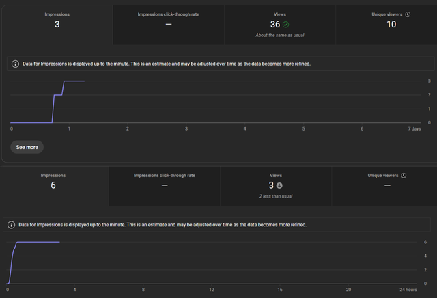The image size is (437, 298).
Task: Select the Impressions tab showing 6
Action: click(53, 186)
